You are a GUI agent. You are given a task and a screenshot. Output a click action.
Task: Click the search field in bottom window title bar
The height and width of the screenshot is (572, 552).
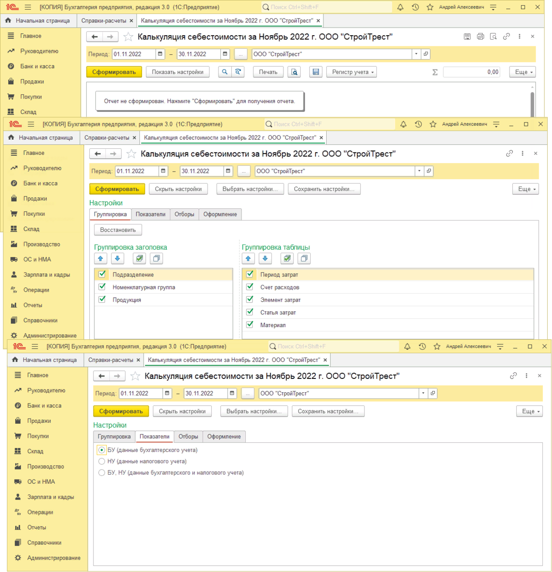pos(334,347)
